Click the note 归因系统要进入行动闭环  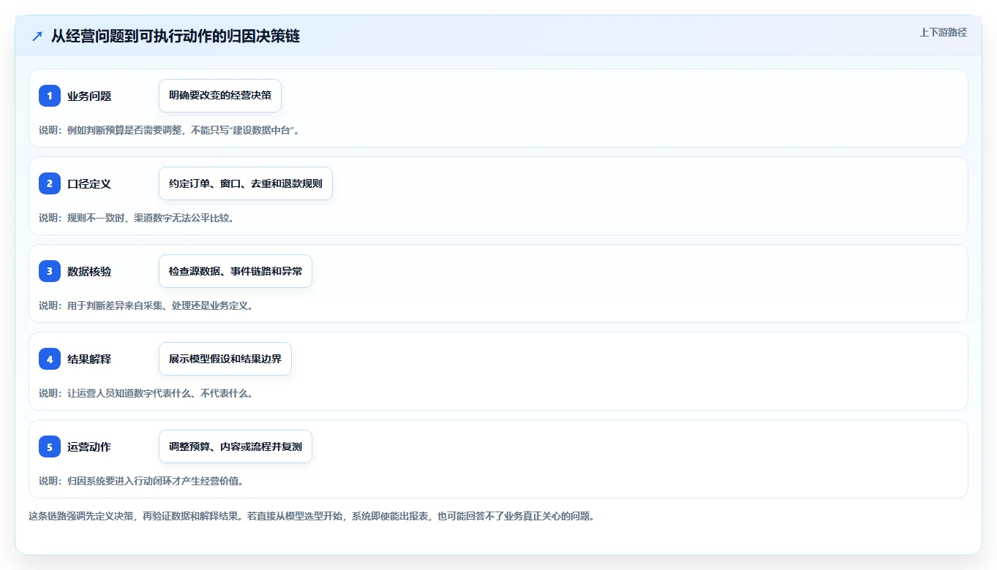tap(141, 481)
